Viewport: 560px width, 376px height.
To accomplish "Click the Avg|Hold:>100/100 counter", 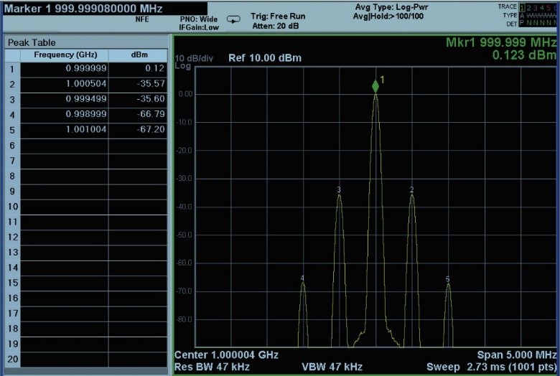I will point(388,17).
